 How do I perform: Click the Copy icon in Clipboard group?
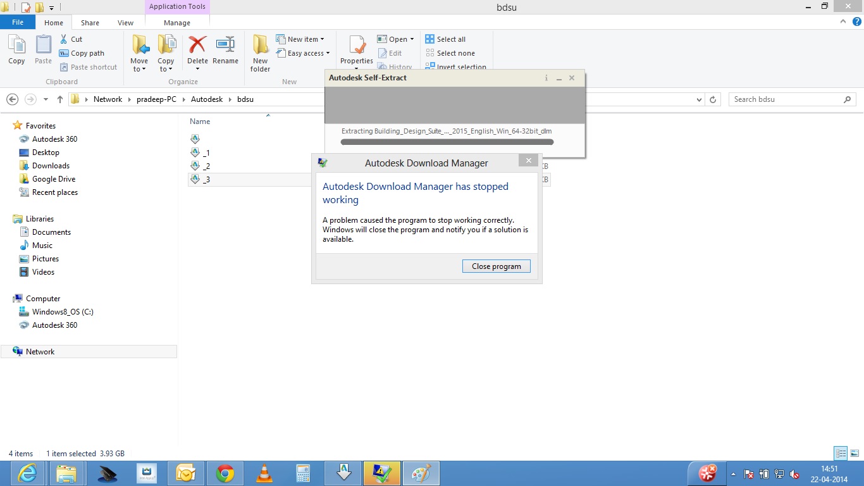(x=16, y=46)
